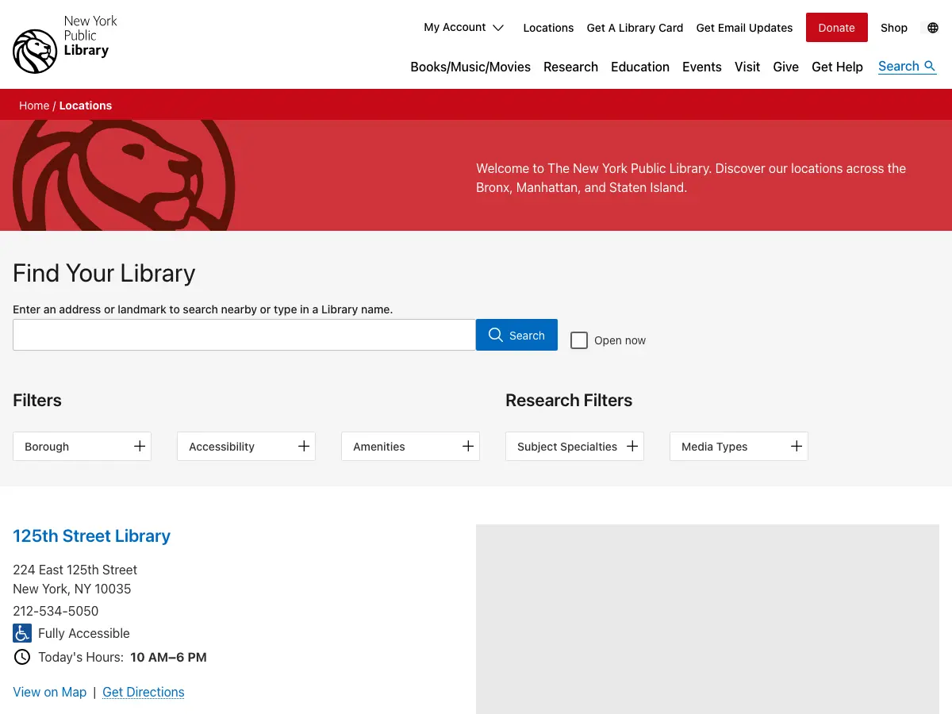Go to Locations in top bar
The image size is (952, 714).
pyautogui.click(x=548, y=28)
